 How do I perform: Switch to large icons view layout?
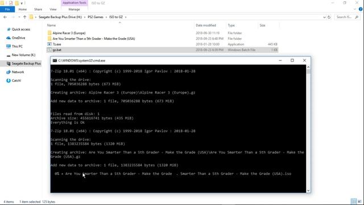(359, 202)
